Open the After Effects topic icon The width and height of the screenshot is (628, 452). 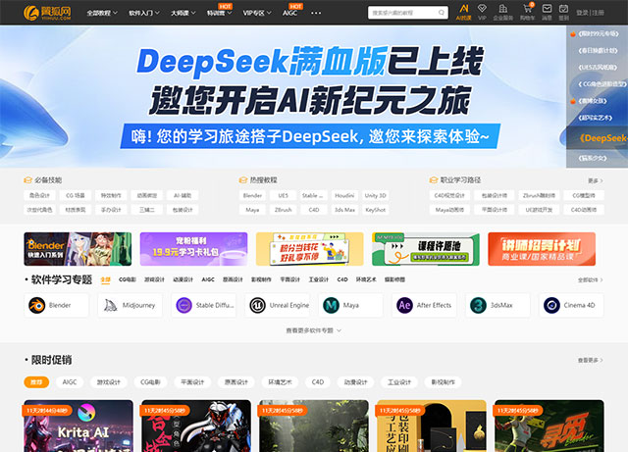pos(404,306)
